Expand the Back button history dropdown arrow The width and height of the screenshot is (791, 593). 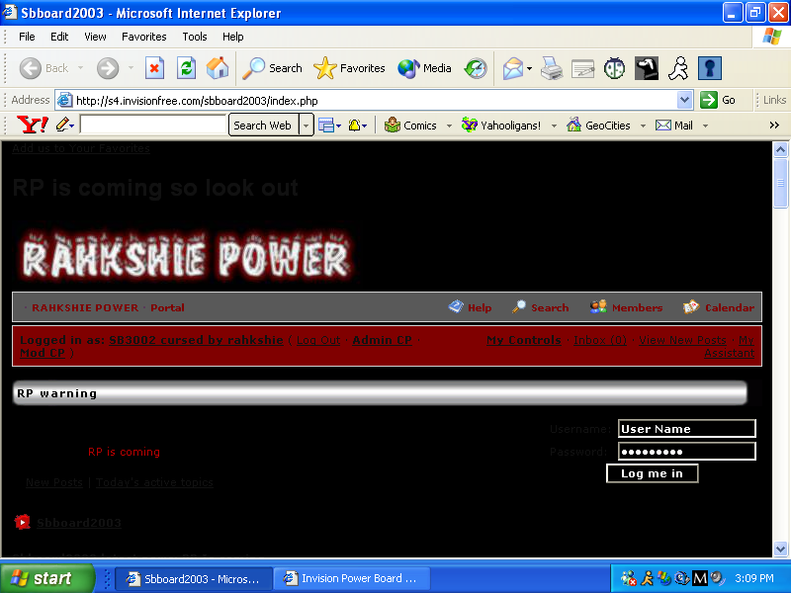[x=81, y=67]
